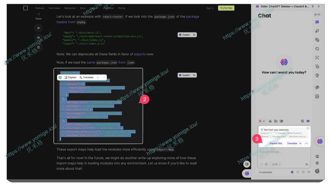Expand the Translate language dropdown

(x=300, y=143)
